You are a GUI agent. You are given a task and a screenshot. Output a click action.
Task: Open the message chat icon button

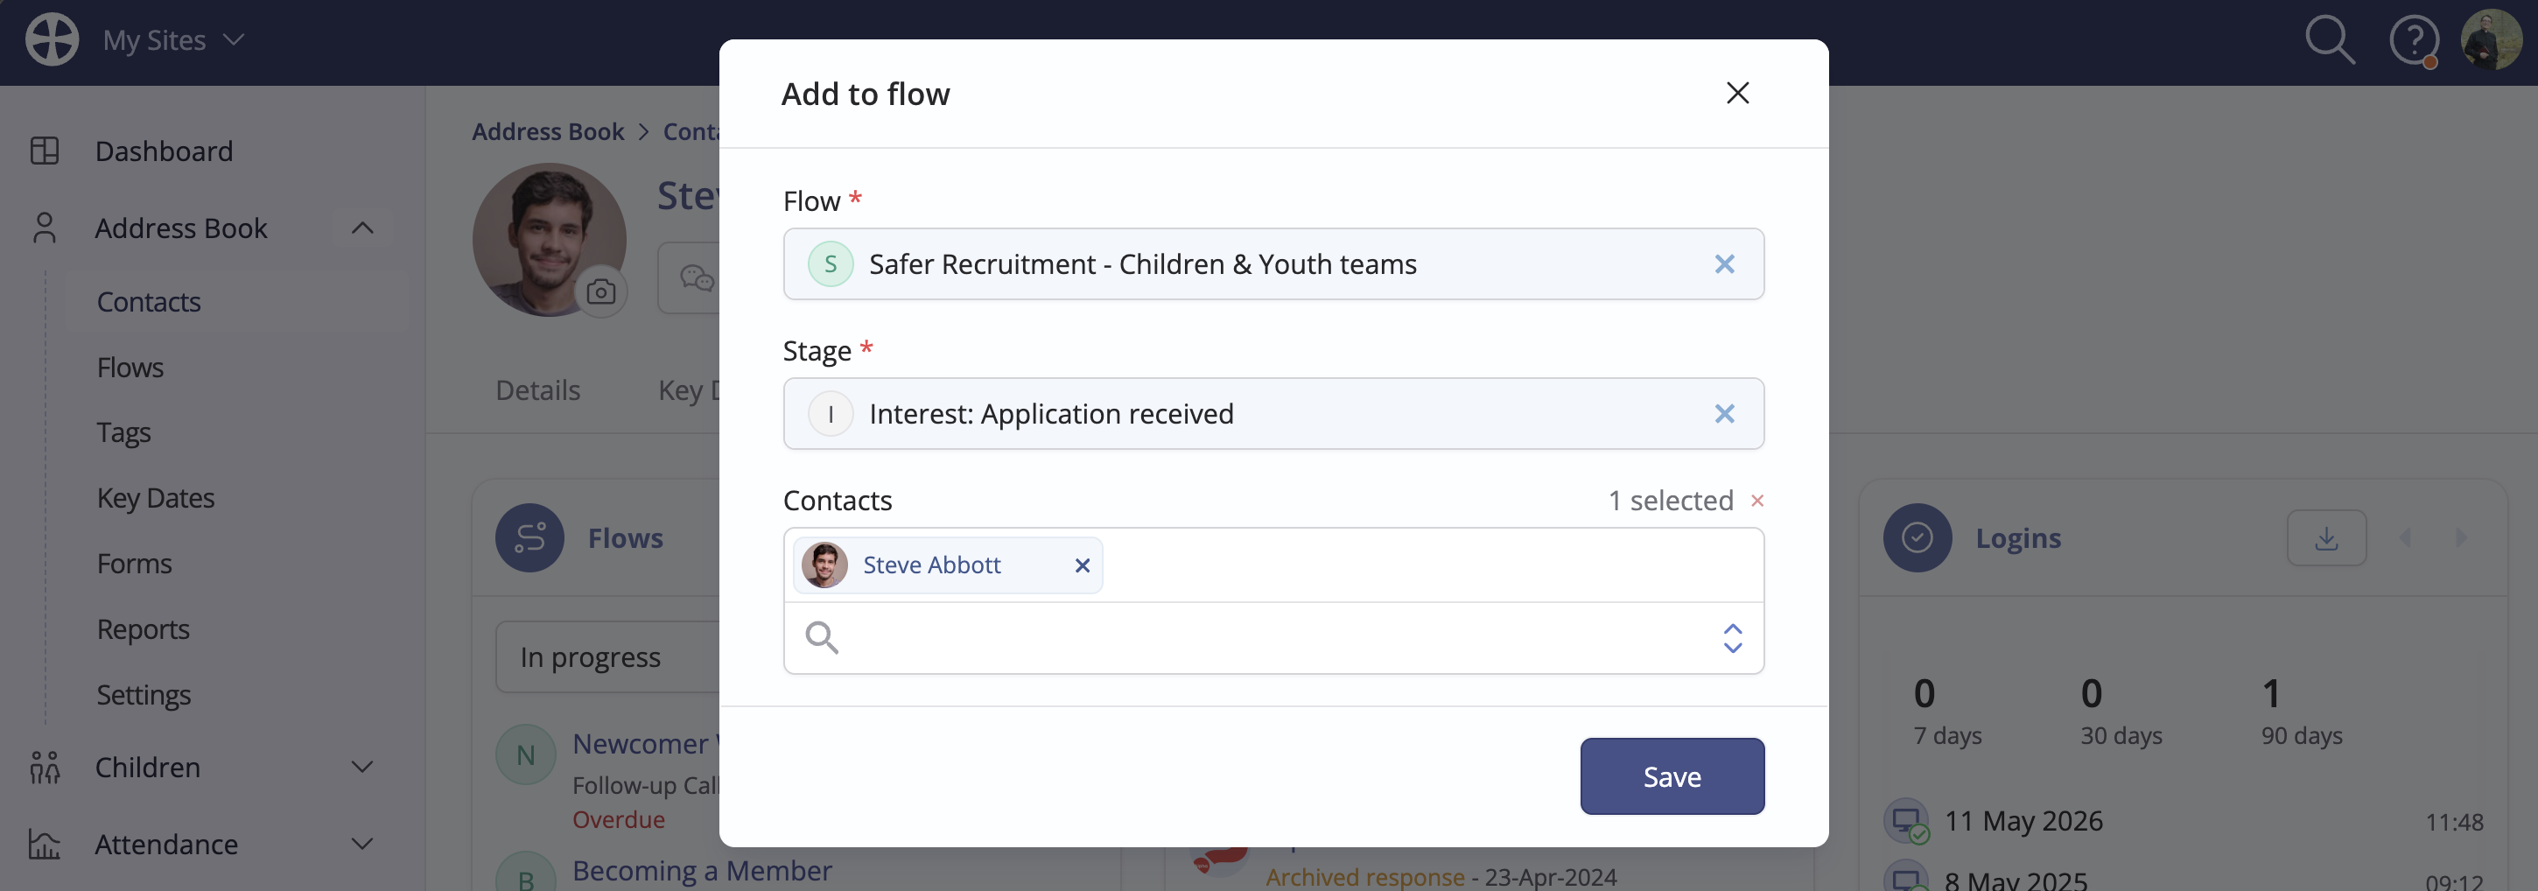click(x=697, y=278)
